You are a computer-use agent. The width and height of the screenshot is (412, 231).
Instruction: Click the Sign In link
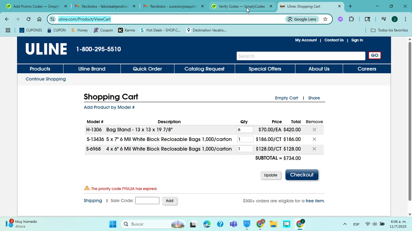point(357,40)
